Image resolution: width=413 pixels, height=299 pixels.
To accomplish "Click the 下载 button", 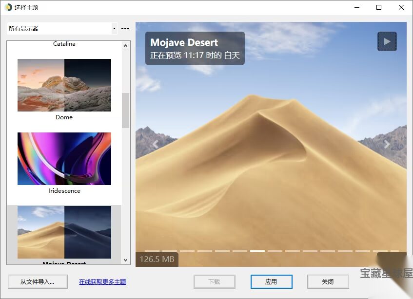I will click(215, 281).
